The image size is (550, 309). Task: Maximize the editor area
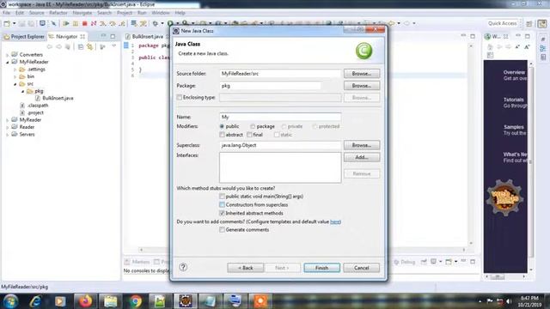point(473,36)
